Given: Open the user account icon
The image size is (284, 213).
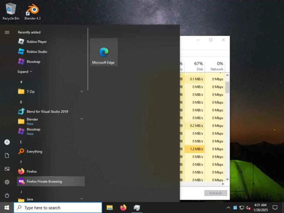Looking at the screenshot, I should click(7, 142).
